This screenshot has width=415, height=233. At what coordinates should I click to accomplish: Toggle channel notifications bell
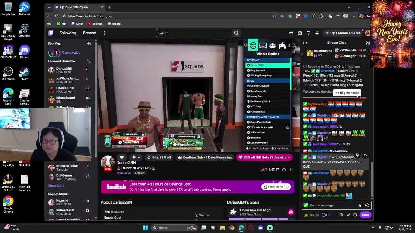(134, 157)
